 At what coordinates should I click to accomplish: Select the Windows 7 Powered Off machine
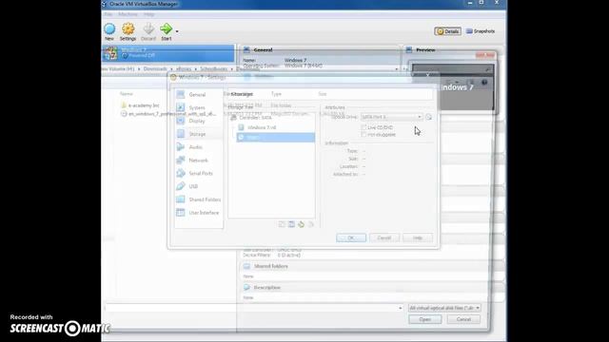point(168,53)
